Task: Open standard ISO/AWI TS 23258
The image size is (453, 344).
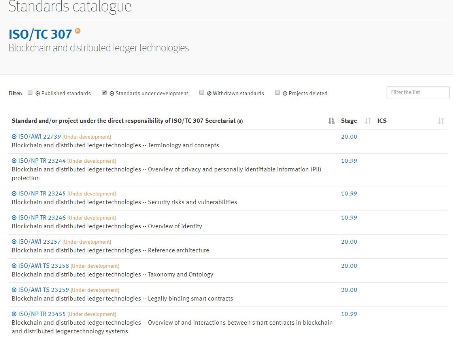Action: coord(43,266)
